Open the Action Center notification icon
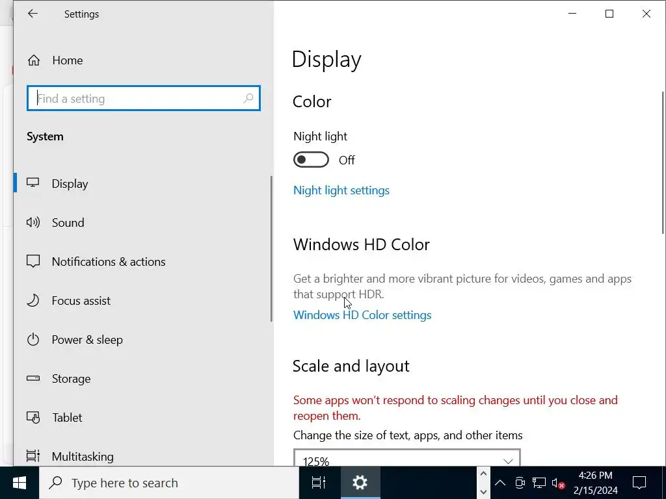This screenshot has width=666, height=499. tap(639, 483)
